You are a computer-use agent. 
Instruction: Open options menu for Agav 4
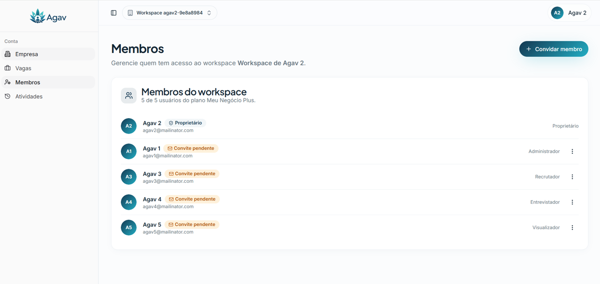572,202
